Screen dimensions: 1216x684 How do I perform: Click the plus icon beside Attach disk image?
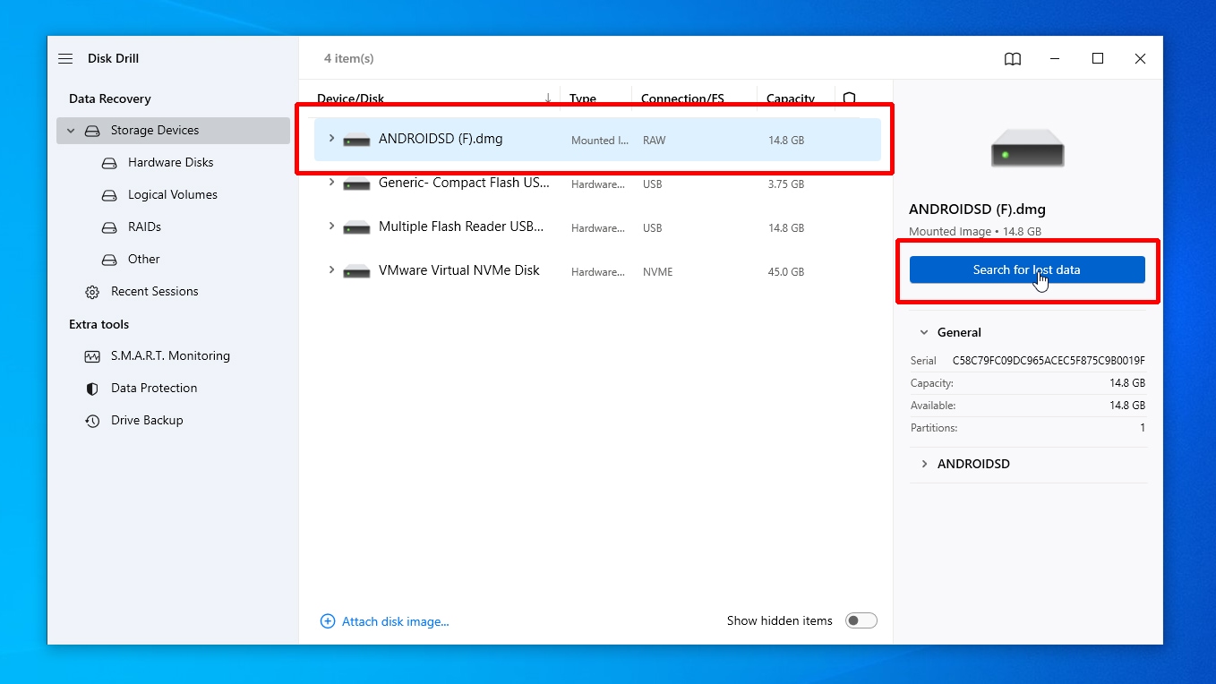click(x=328, y=621)
